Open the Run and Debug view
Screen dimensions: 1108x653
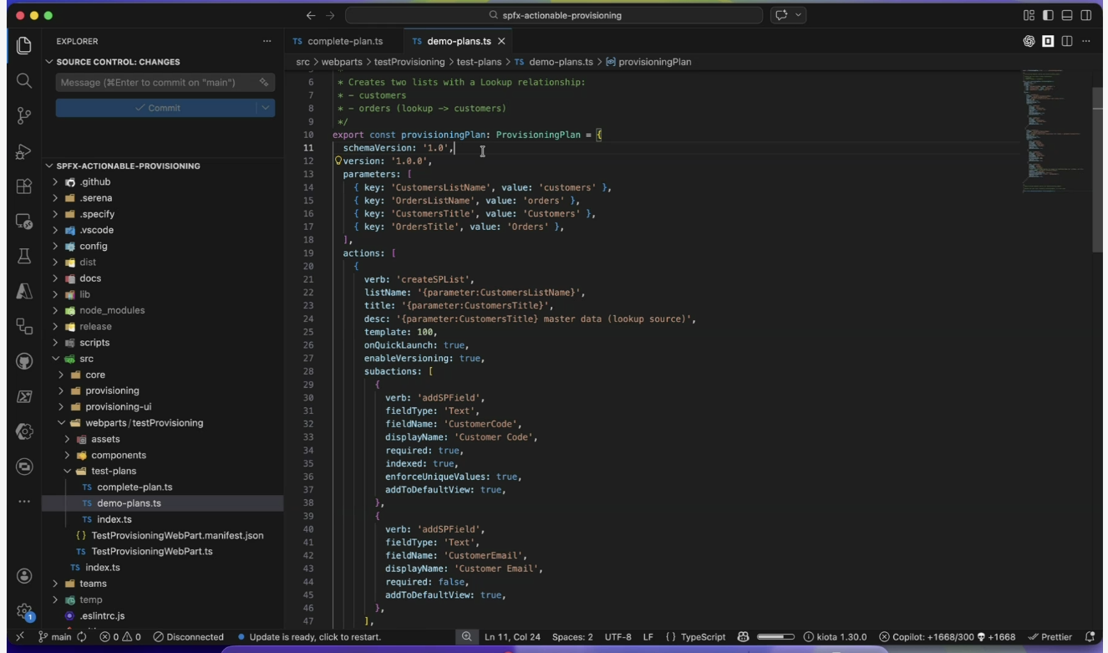click(x=24, y=151)
